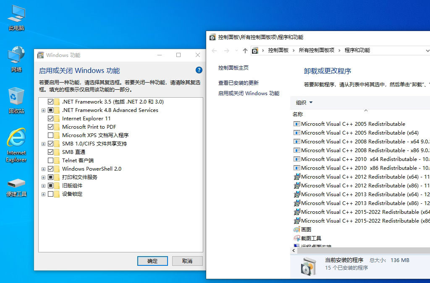Expand Windows PowerShell 2.0 node

tap(43, 169)
